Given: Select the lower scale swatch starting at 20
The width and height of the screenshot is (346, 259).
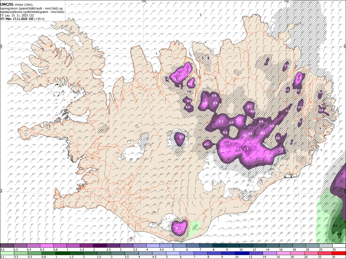Looking at the screenshot, I should tap(311, 253).
